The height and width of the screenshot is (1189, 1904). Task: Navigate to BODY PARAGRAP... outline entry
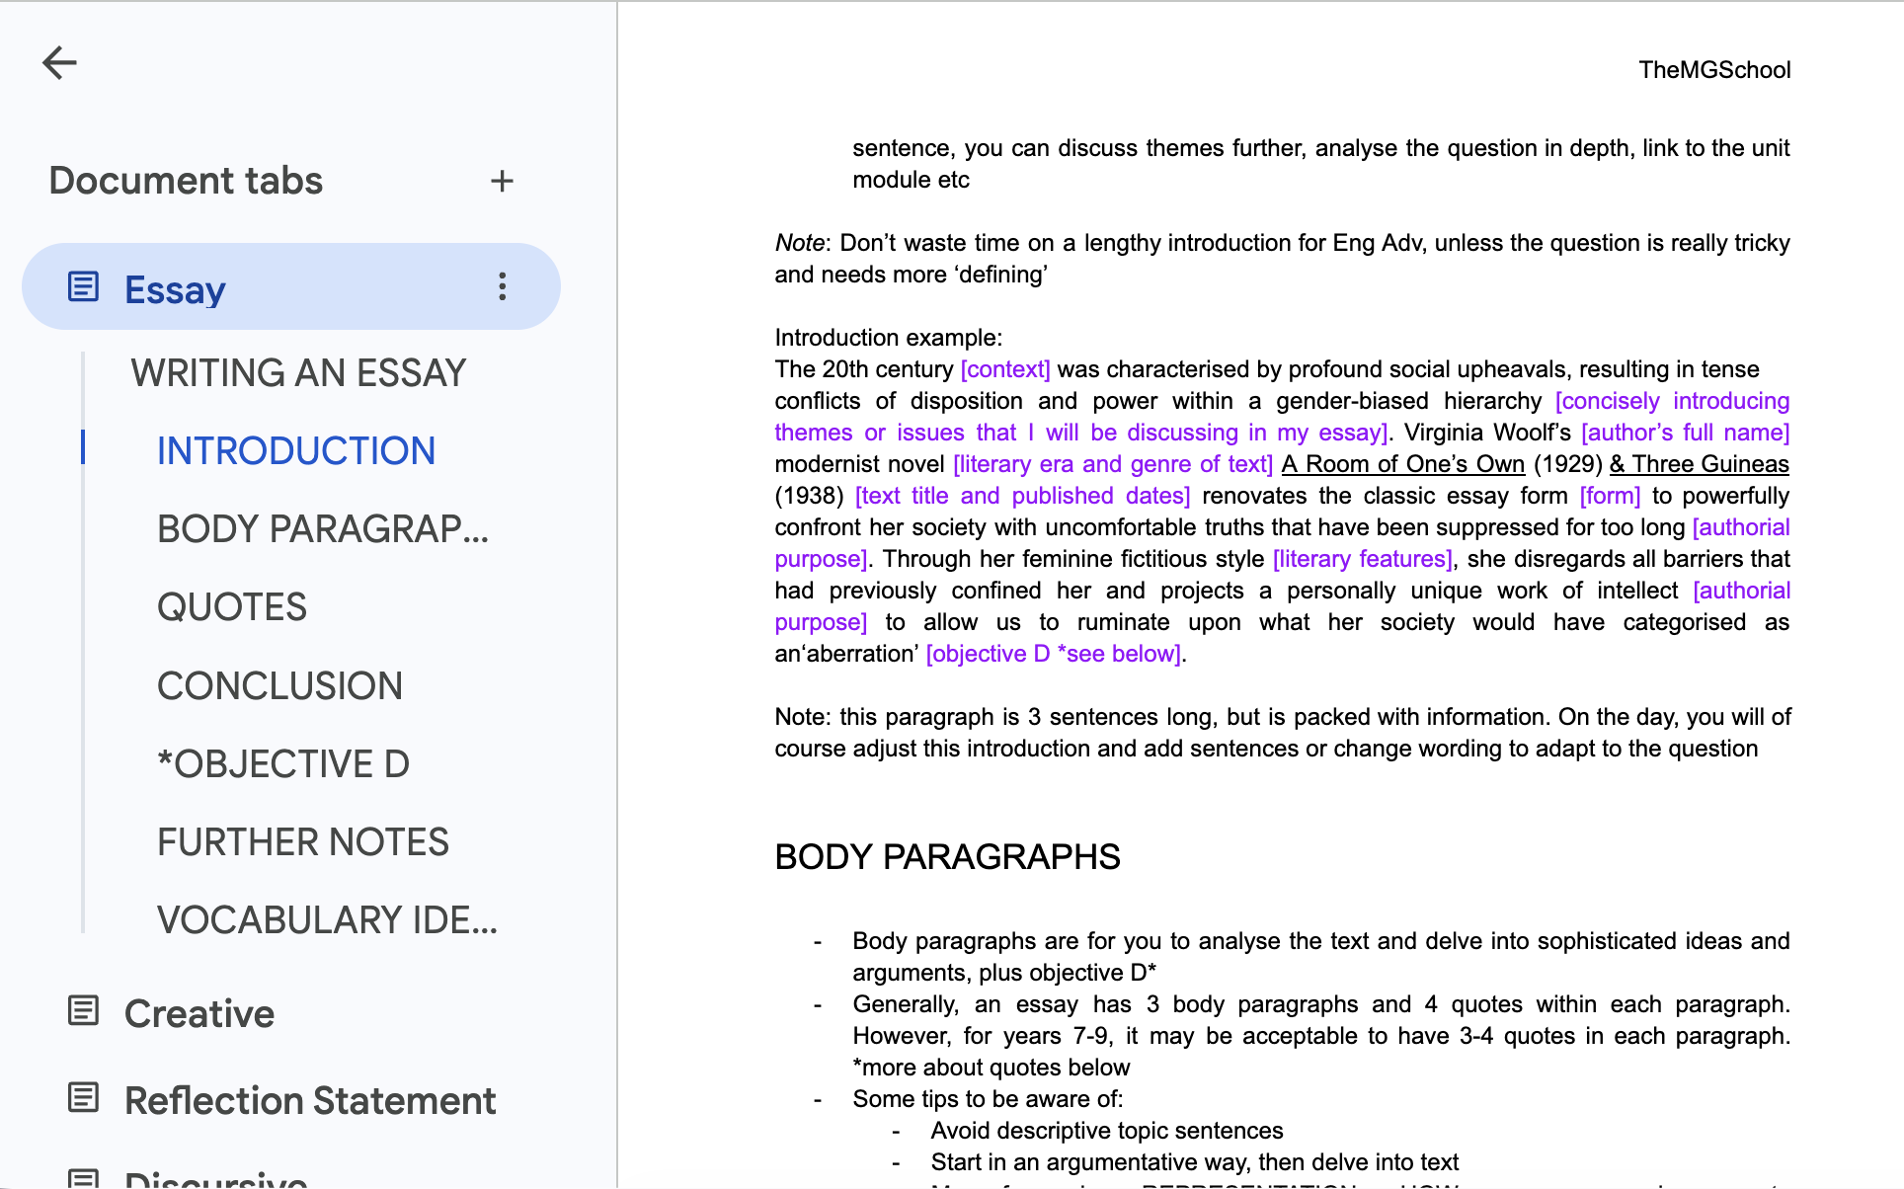pos(323,529)
